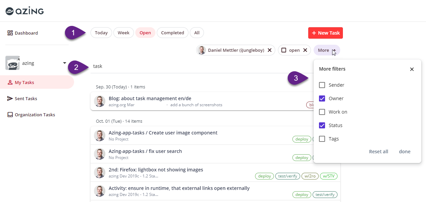The image size is (426, 202).
Task: Select the deploy tag on fix user search
Action: click(x=301, y=157)
